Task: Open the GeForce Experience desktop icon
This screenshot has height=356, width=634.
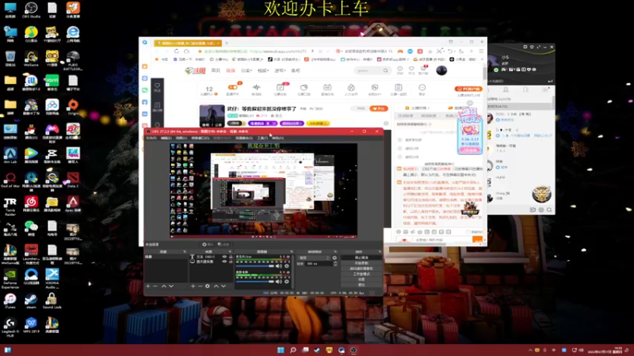Action: [10, 278]
